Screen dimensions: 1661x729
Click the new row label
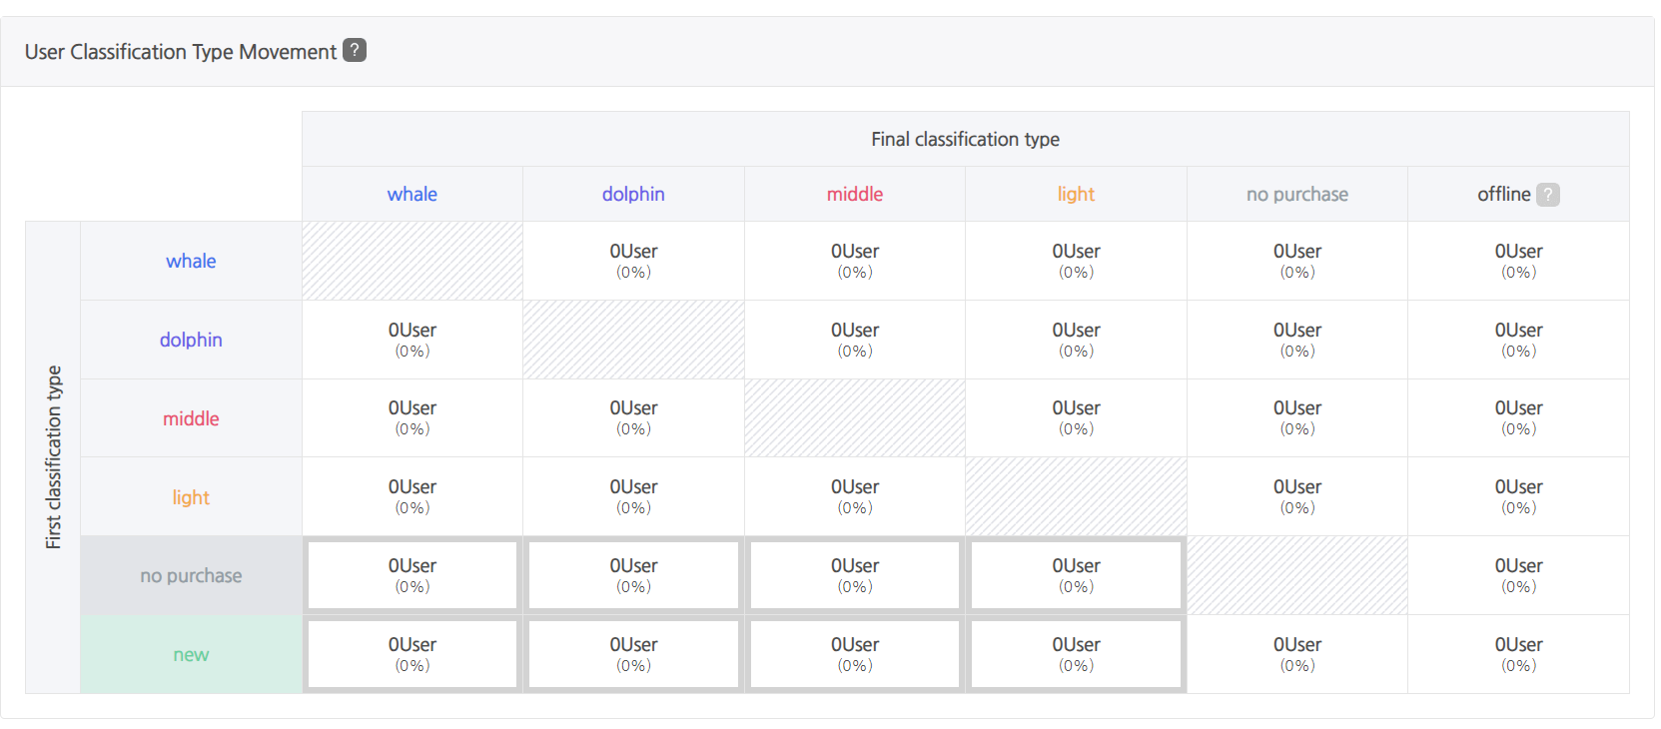pyautogui.click(x=191, y=654)
